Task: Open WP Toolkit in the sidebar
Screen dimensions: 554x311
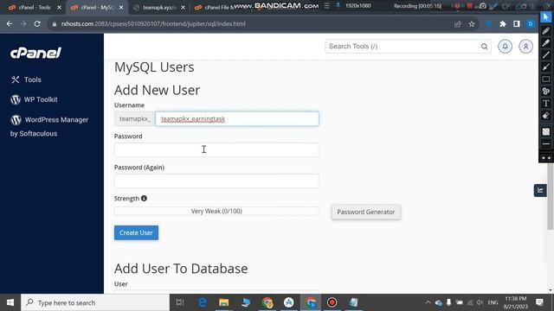Action: coord(34,100)
